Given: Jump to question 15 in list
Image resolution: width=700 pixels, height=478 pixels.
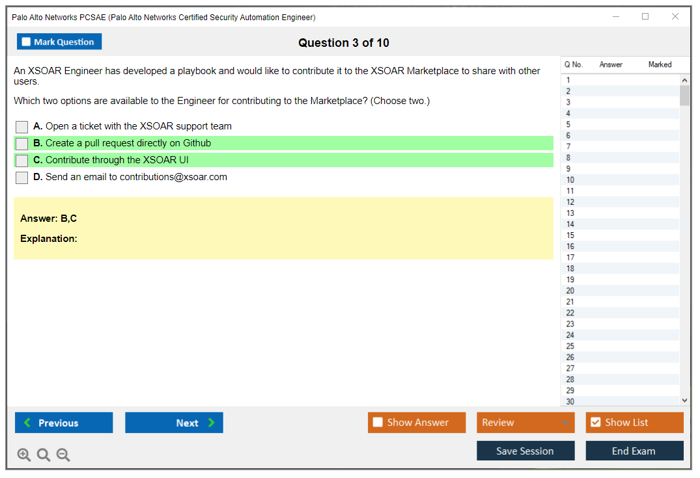Looking at the screenshot, I should [x=570, y=235].
